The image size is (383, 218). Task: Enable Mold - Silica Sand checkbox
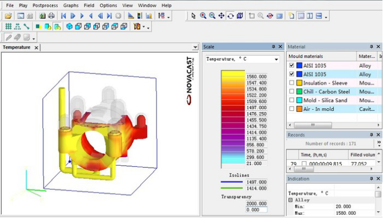pos(292,100)
